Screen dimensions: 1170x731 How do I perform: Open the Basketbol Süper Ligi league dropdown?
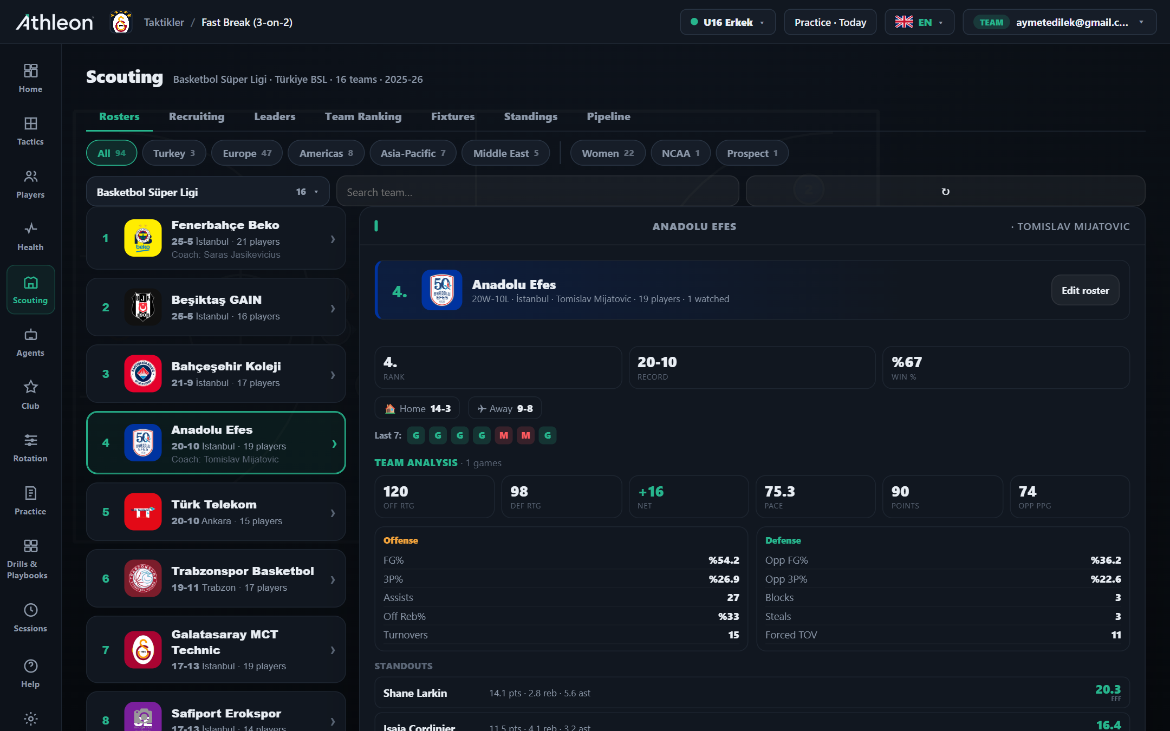tap(208, 192)
